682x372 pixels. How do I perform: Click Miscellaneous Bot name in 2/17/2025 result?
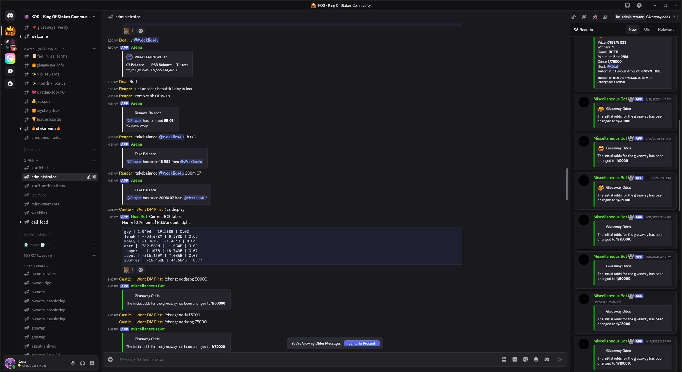coord(610,99)
